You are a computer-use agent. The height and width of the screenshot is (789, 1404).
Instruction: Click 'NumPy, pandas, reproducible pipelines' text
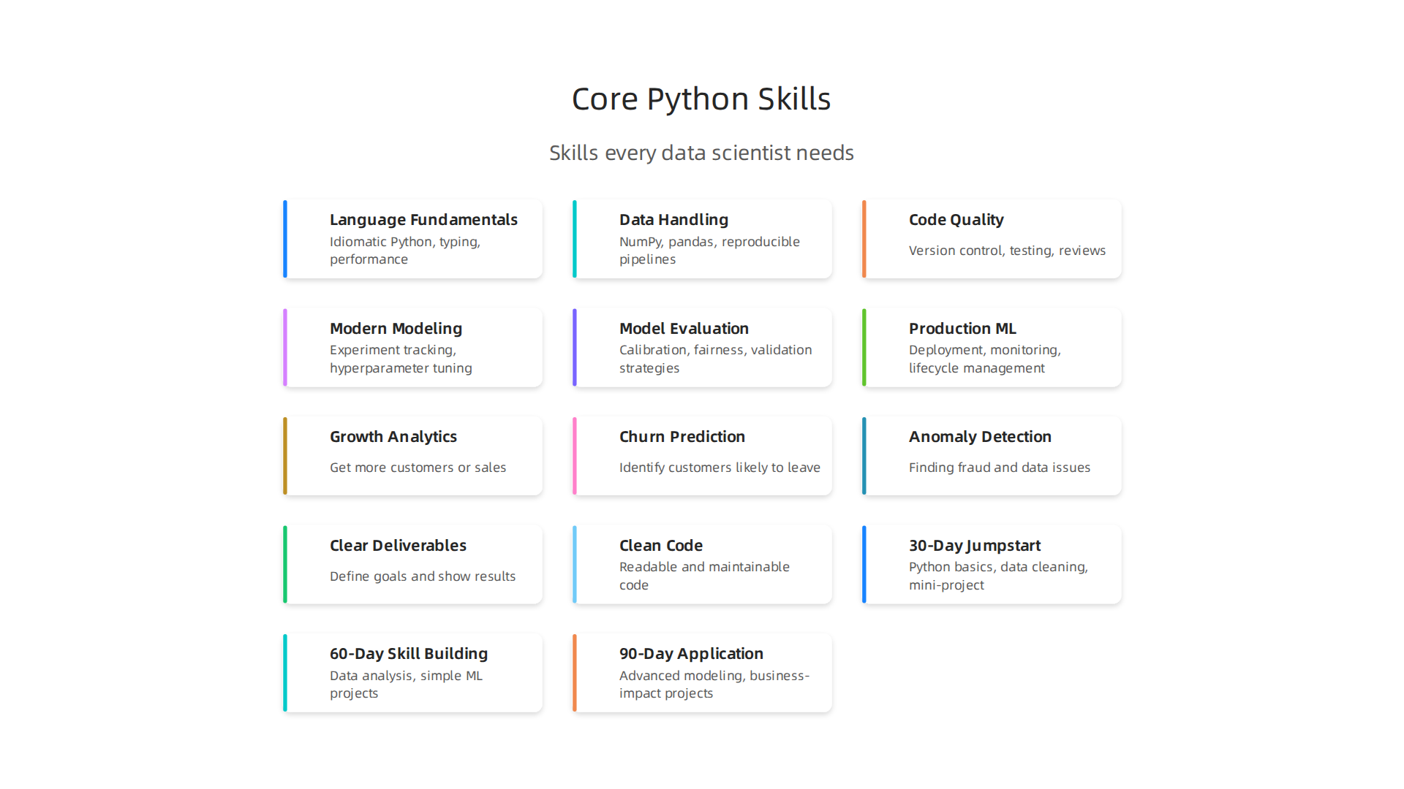pyautogui.click(x=709, y=251)
